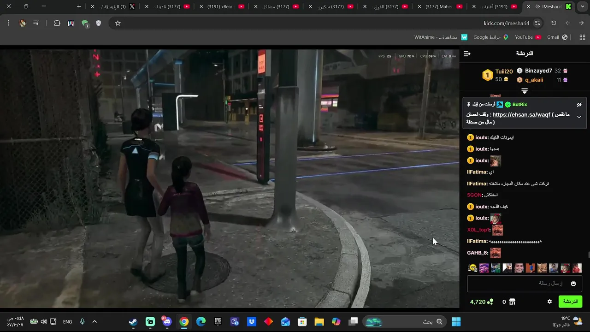Expand the pinned message chevron
Viewport: 590px width, 332px height.
(579, 117)
